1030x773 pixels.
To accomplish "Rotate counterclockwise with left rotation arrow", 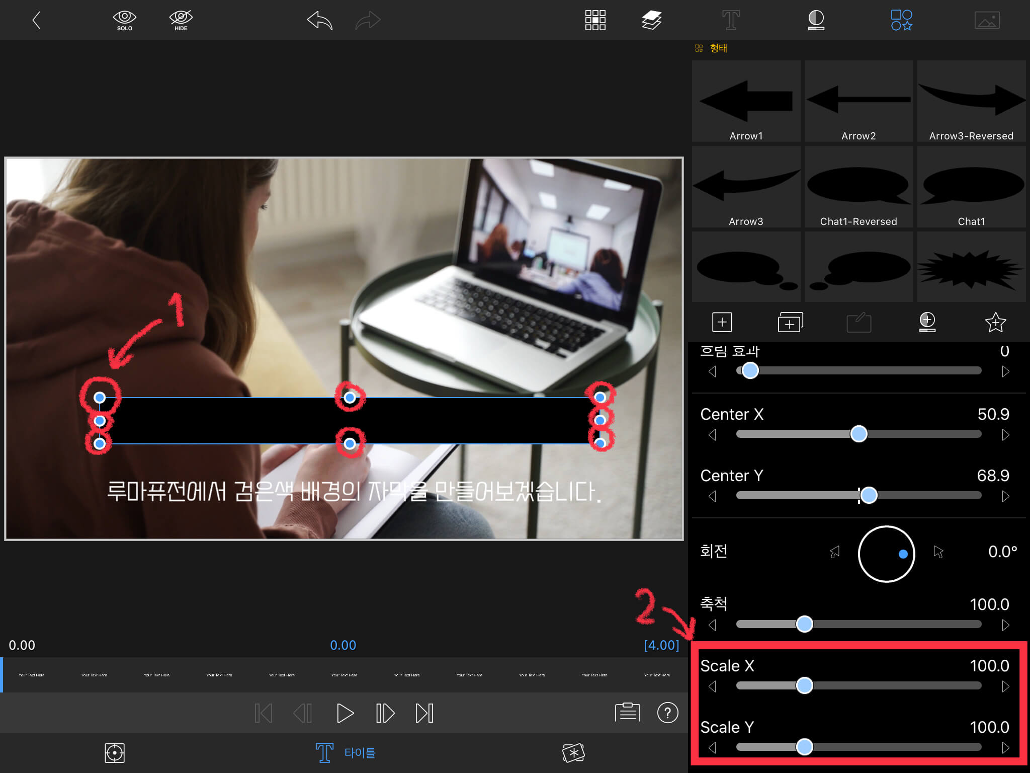I will coord(835,553).
